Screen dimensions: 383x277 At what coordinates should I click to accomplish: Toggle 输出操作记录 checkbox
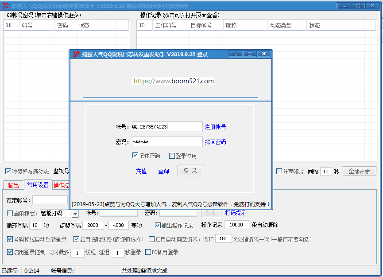tap(158, 226)
